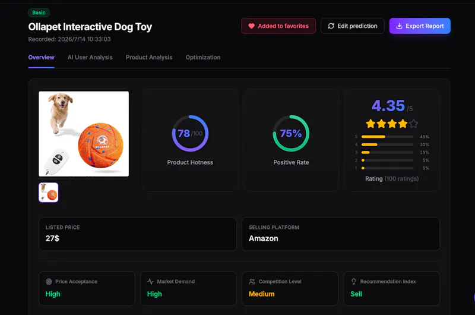
Task: Click the Price Acceptance coin icon
Action: pos(49,282)
